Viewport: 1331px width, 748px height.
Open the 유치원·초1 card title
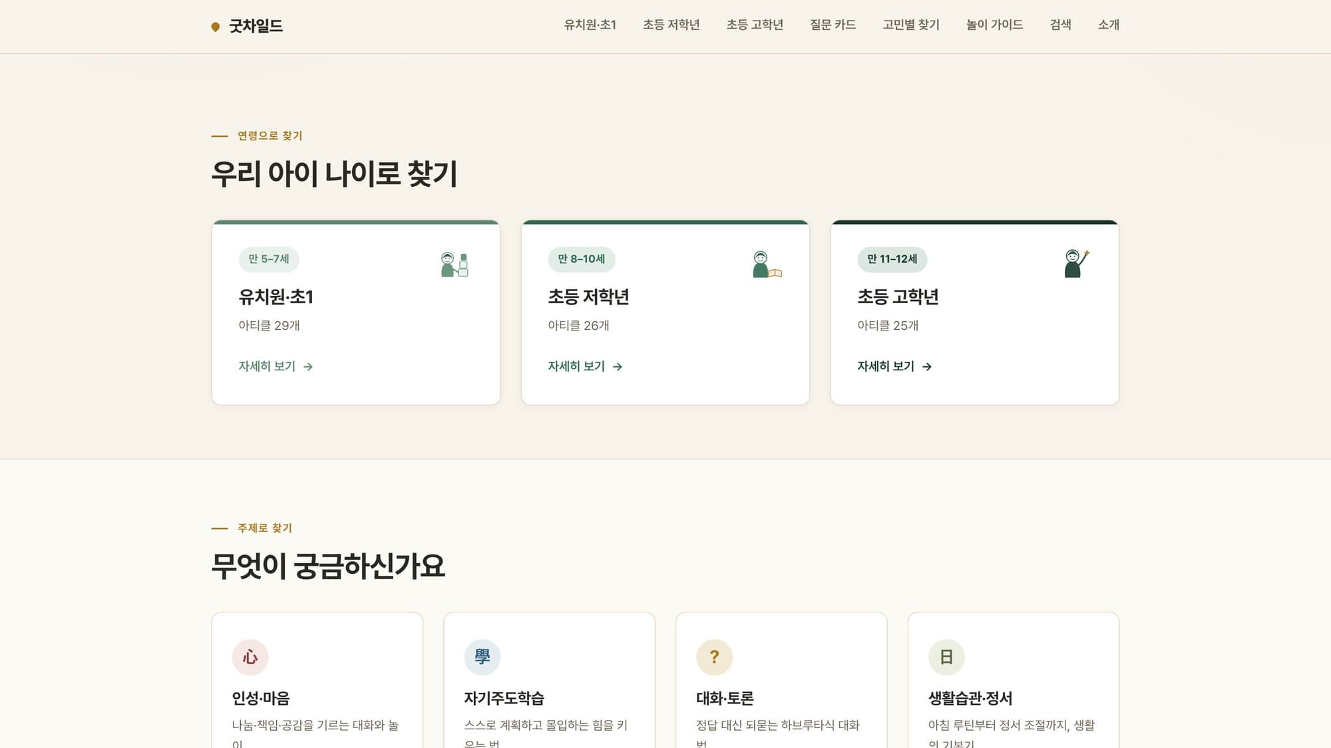(276, 297)
